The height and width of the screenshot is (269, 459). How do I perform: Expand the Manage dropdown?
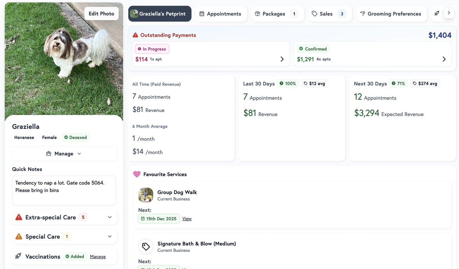pyautogui.click(x=79, y=153)
